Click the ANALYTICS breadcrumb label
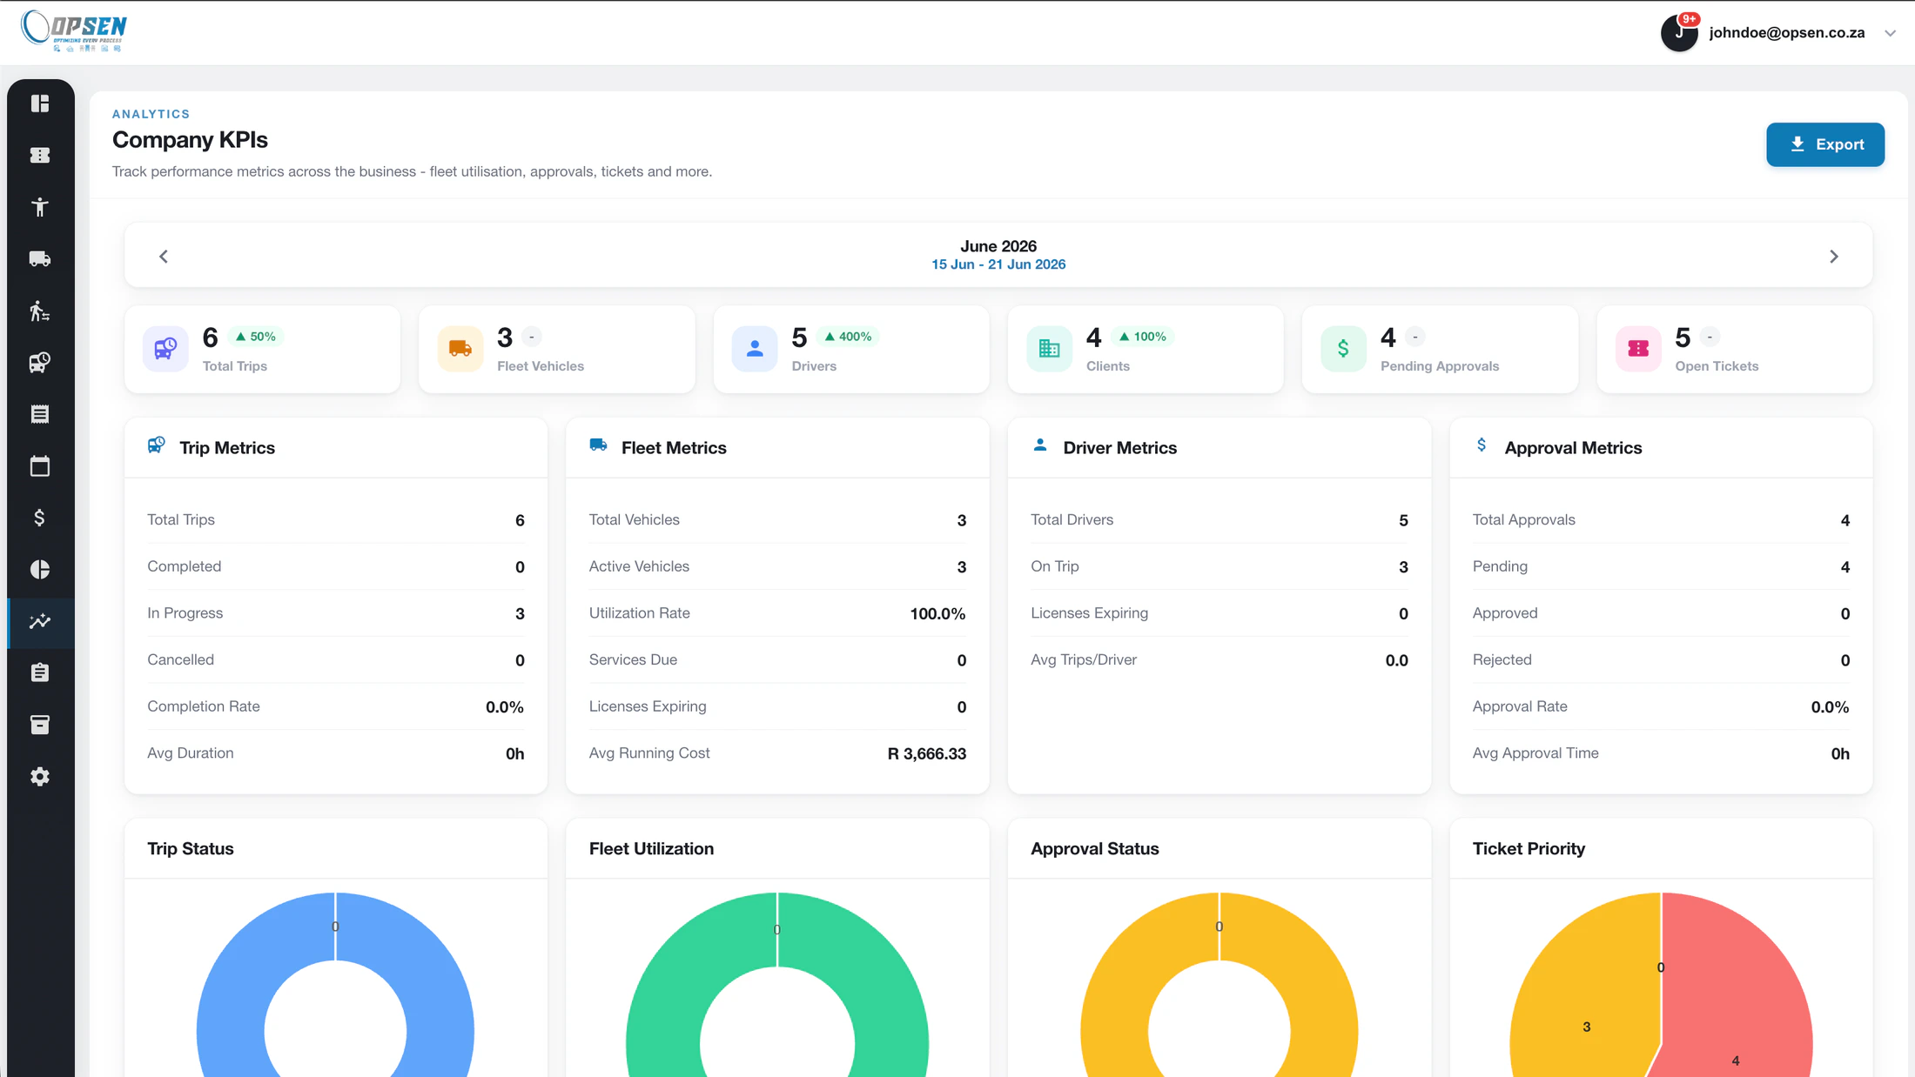This screenshot has height=1077, width=1915. coord(151,114)
